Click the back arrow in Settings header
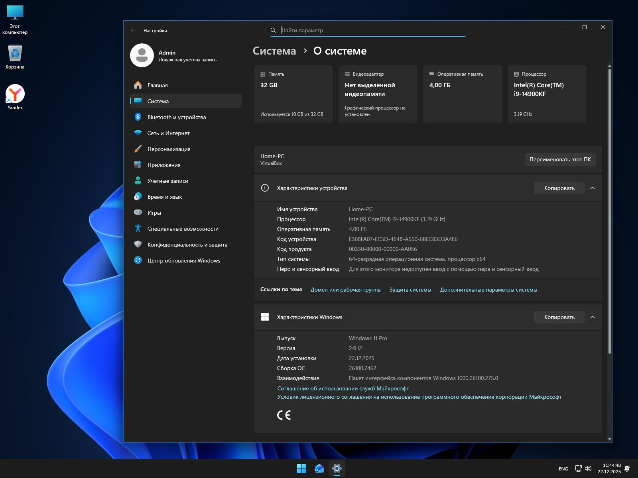Image resolution: width=638 pixels, height=478 pixels. click(133, 30)
